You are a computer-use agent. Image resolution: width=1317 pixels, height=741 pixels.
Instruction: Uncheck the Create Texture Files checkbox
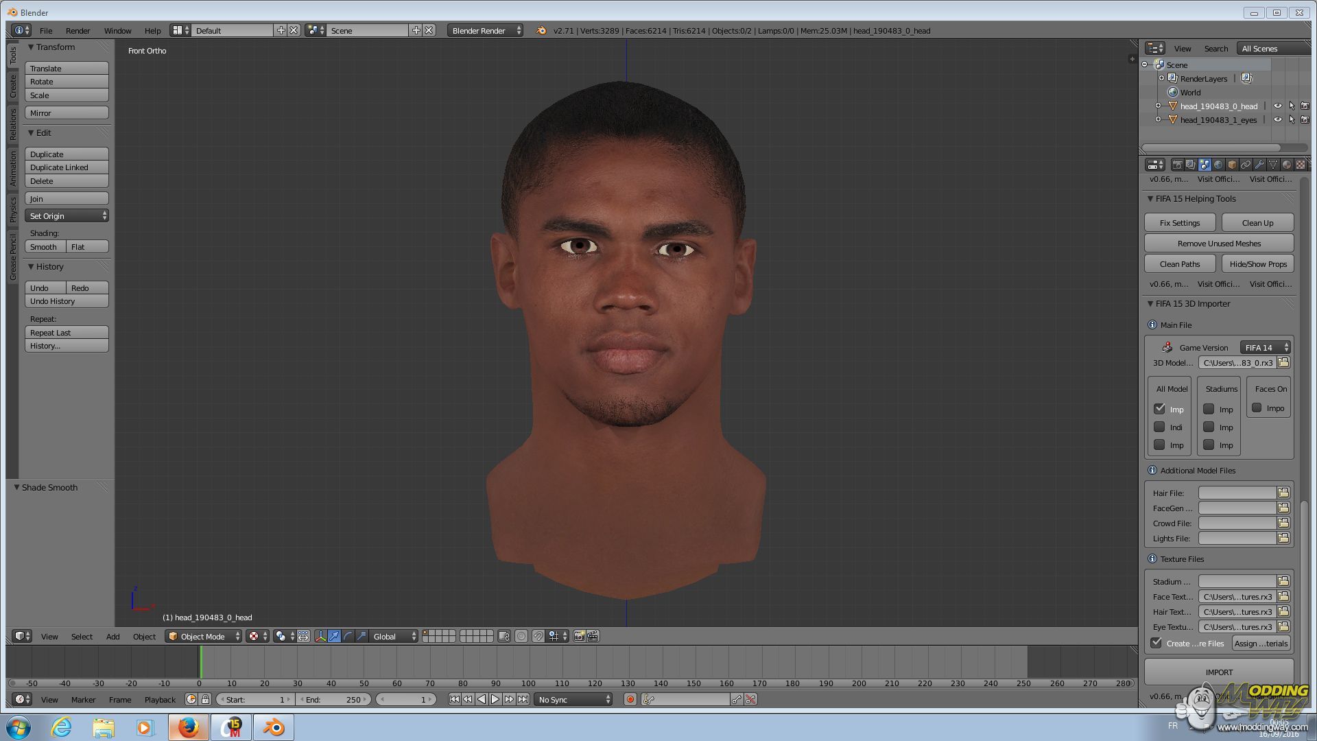tap(1156, 643)
